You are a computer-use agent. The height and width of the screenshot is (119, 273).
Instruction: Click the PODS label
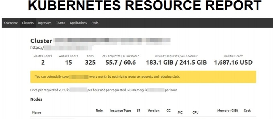90,56
